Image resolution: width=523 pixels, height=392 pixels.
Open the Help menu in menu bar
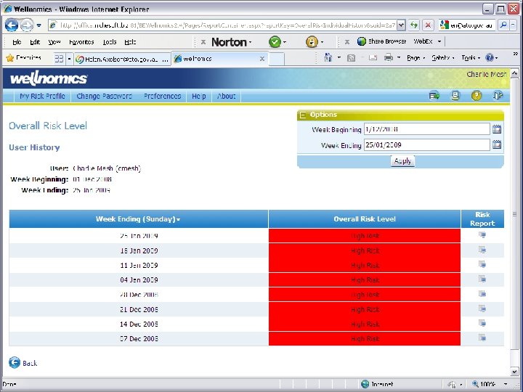tap(130, 42)
